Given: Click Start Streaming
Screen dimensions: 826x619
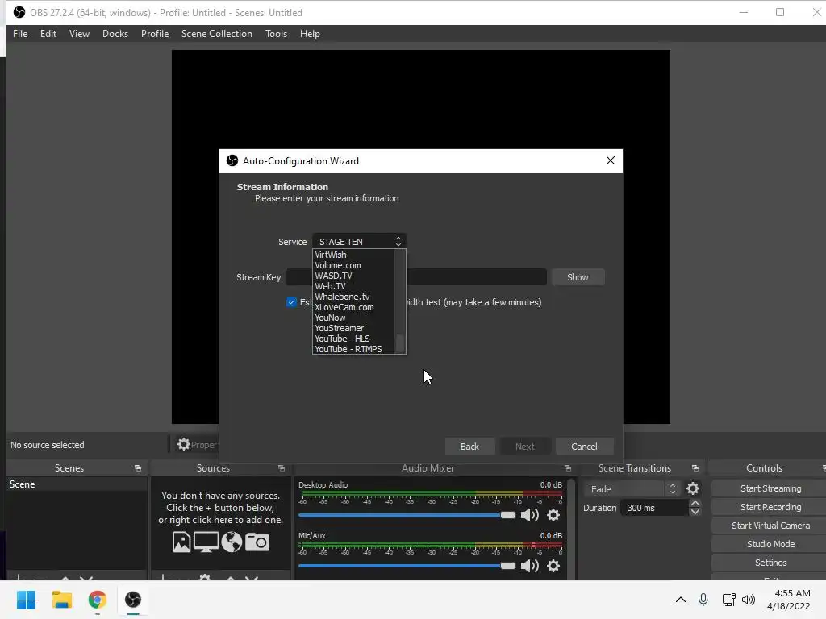Looking at the screenshot, I should (770, 488).
